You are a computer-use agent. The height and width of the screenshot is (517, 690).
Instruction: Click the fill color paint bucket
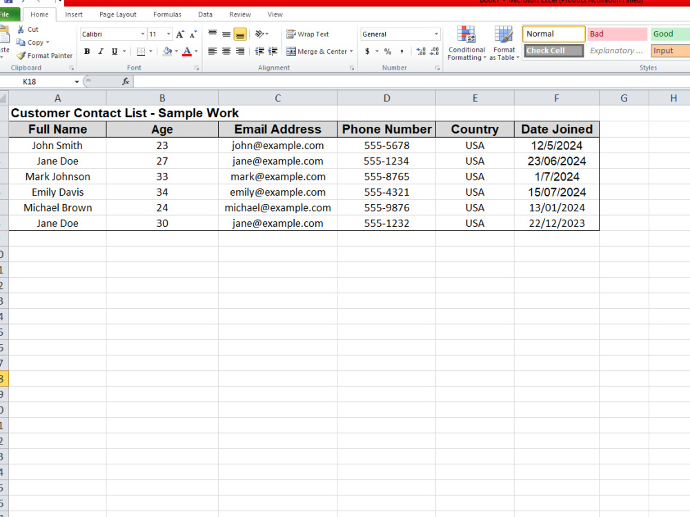167,52
